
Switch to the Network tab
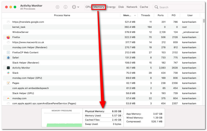pos(132,7)
